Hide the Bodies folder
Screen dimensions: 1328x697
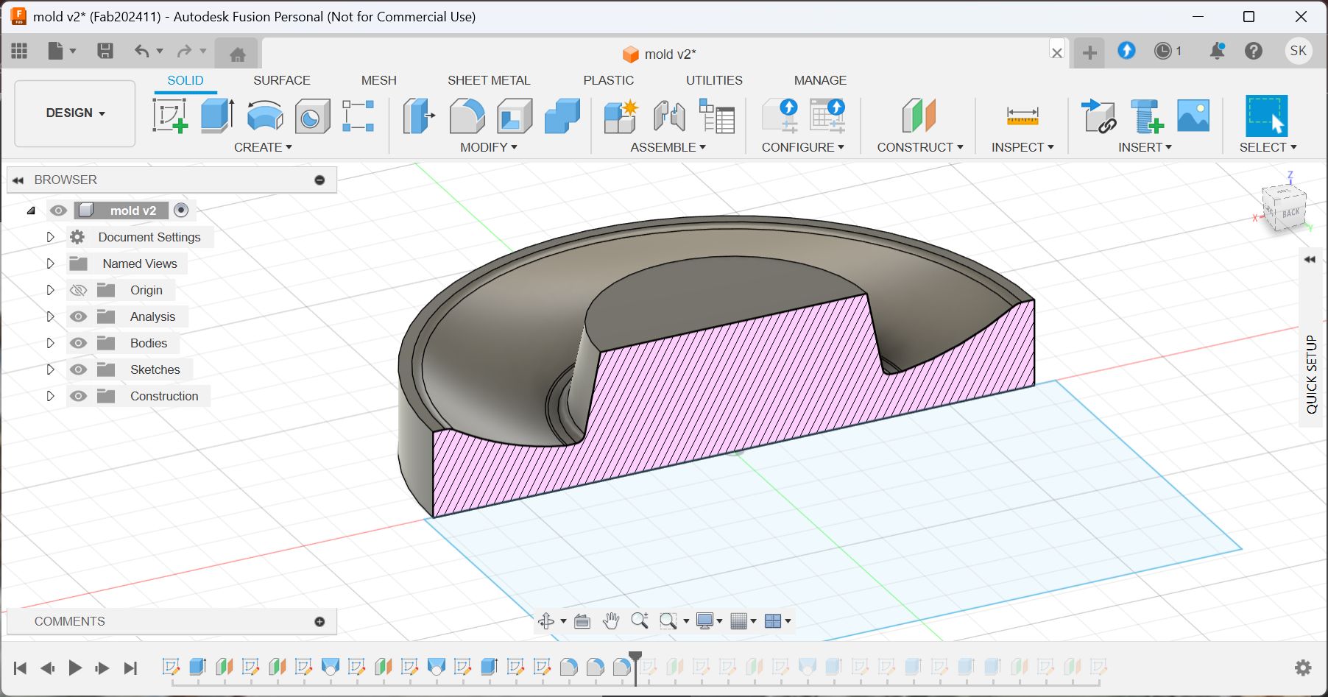pos(78,343)
